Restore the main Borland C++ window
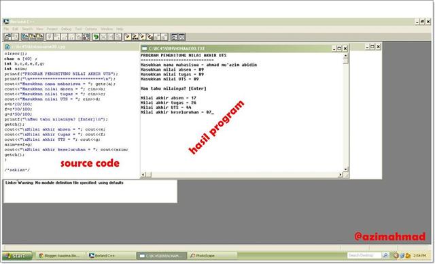The image size is (435, 264). (422, 22)
